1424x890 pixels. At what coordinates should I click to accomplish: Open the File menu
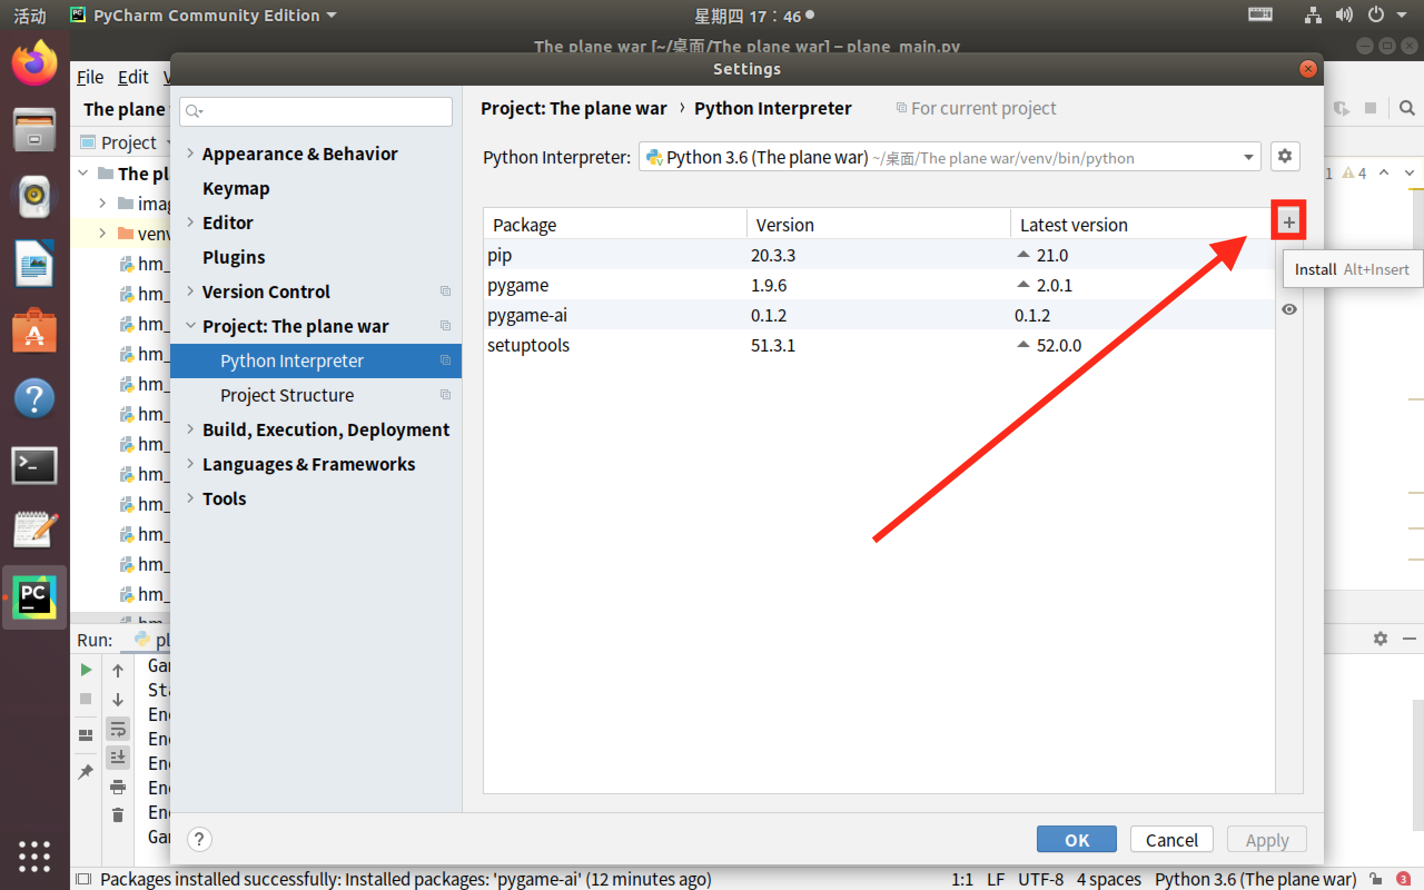tap(90, 77)
